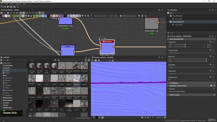217x122 pixels.
Task: Click the camera snapshot icon in graph toolbar
Action: pyautogui.click(x=8, y=13)
